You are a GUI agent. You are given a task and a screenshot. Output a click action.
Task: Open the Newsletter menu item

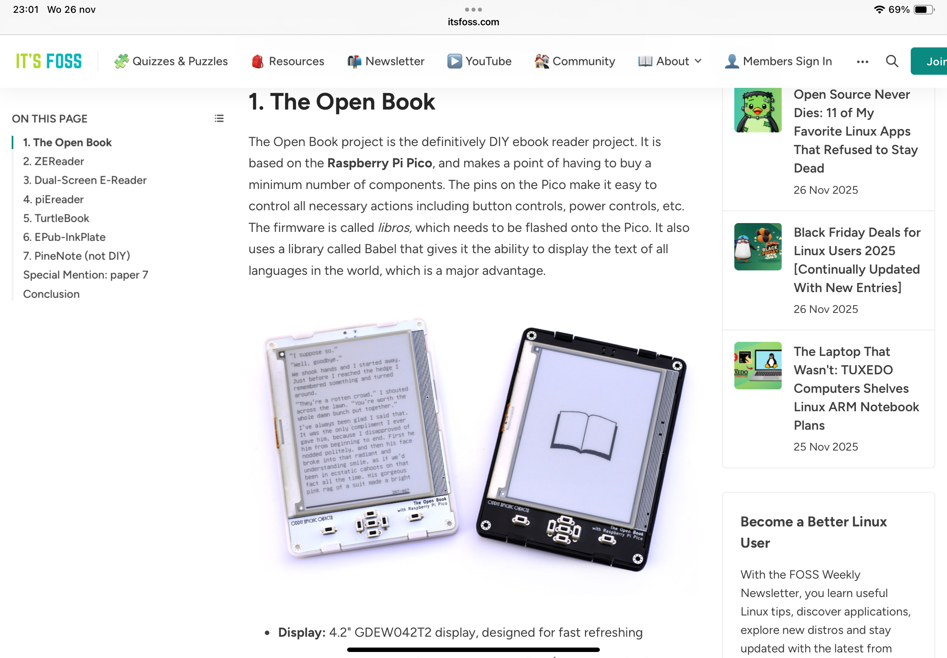[386, 61]
